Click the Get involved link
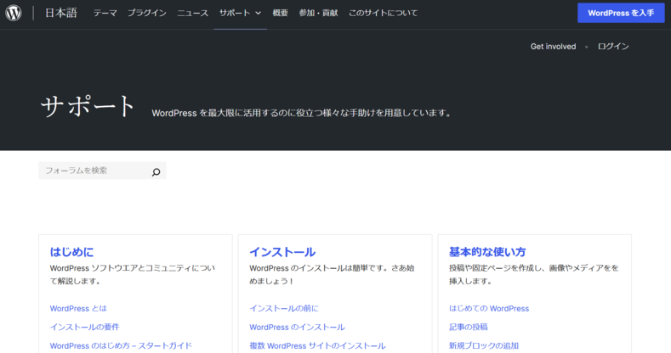The width and height of the screenshot is (671, 353). (x=553, y=47)
